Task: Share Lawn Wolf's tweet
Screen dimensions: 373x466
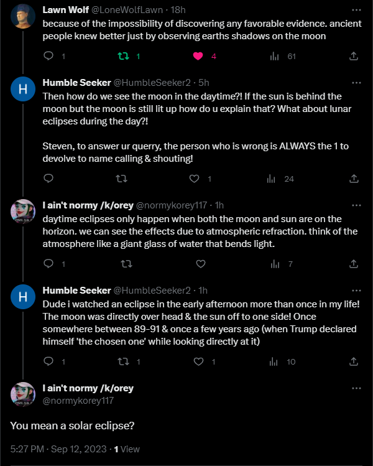Action: tap(354, 57)
